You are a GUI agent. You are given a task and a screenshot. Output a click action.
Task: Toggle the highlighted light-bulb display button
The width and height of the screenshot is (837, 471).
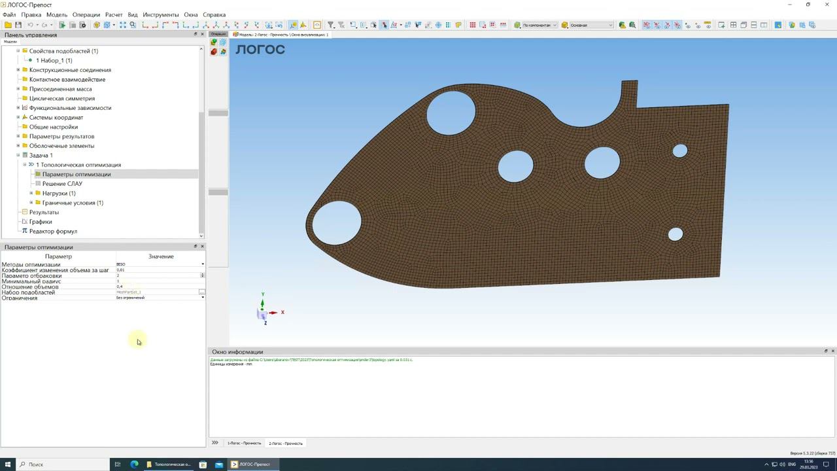coord(293,25)
